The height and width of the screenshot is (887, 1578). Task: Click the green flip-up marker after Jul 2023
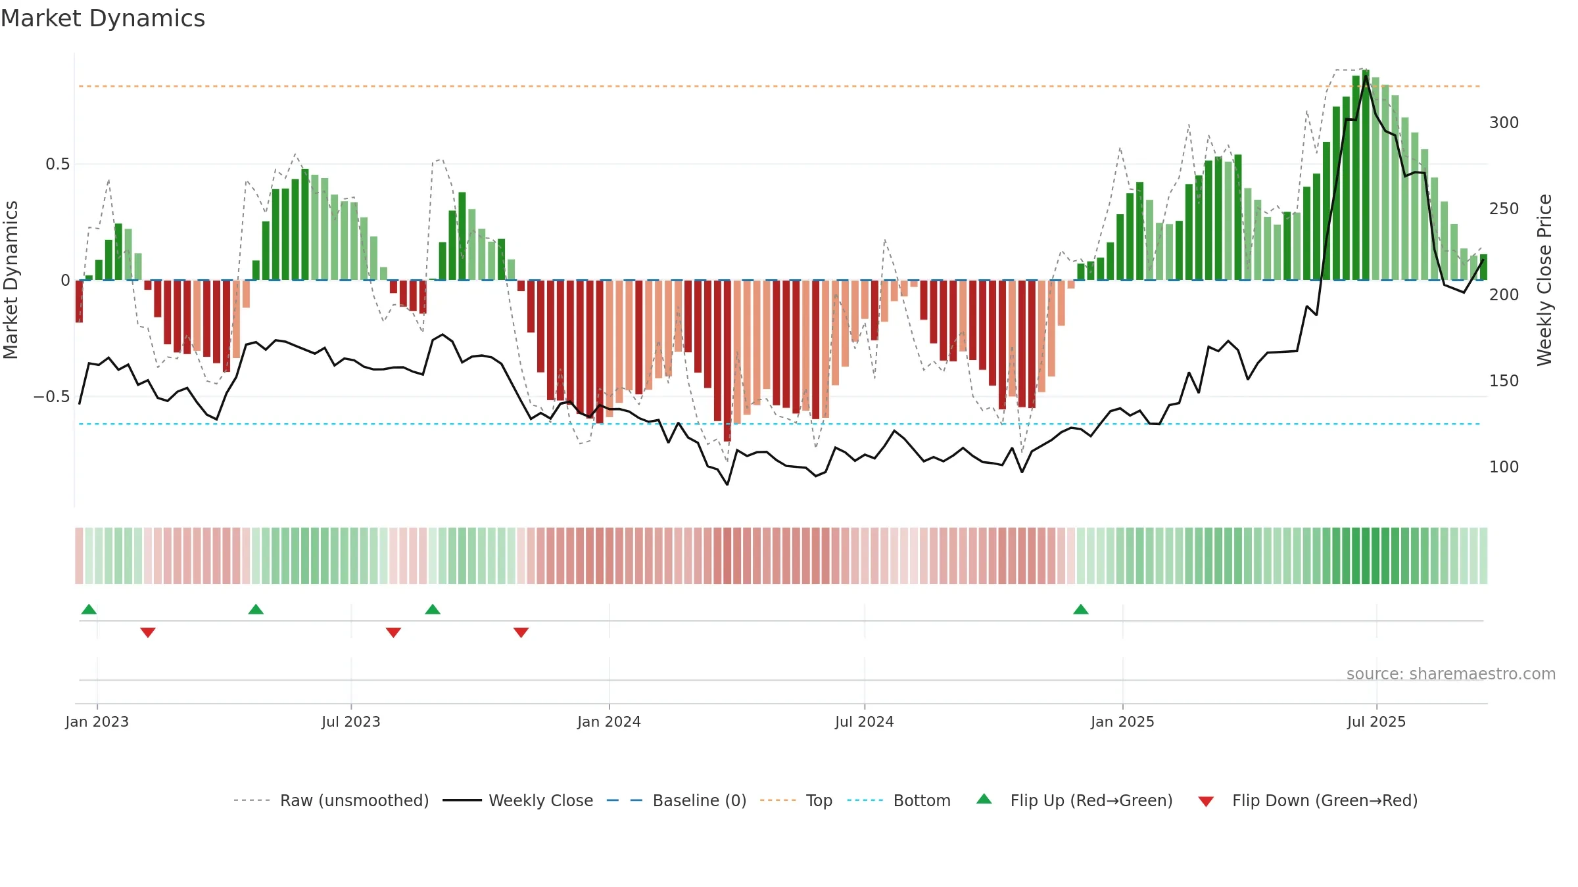coord(433,609)
